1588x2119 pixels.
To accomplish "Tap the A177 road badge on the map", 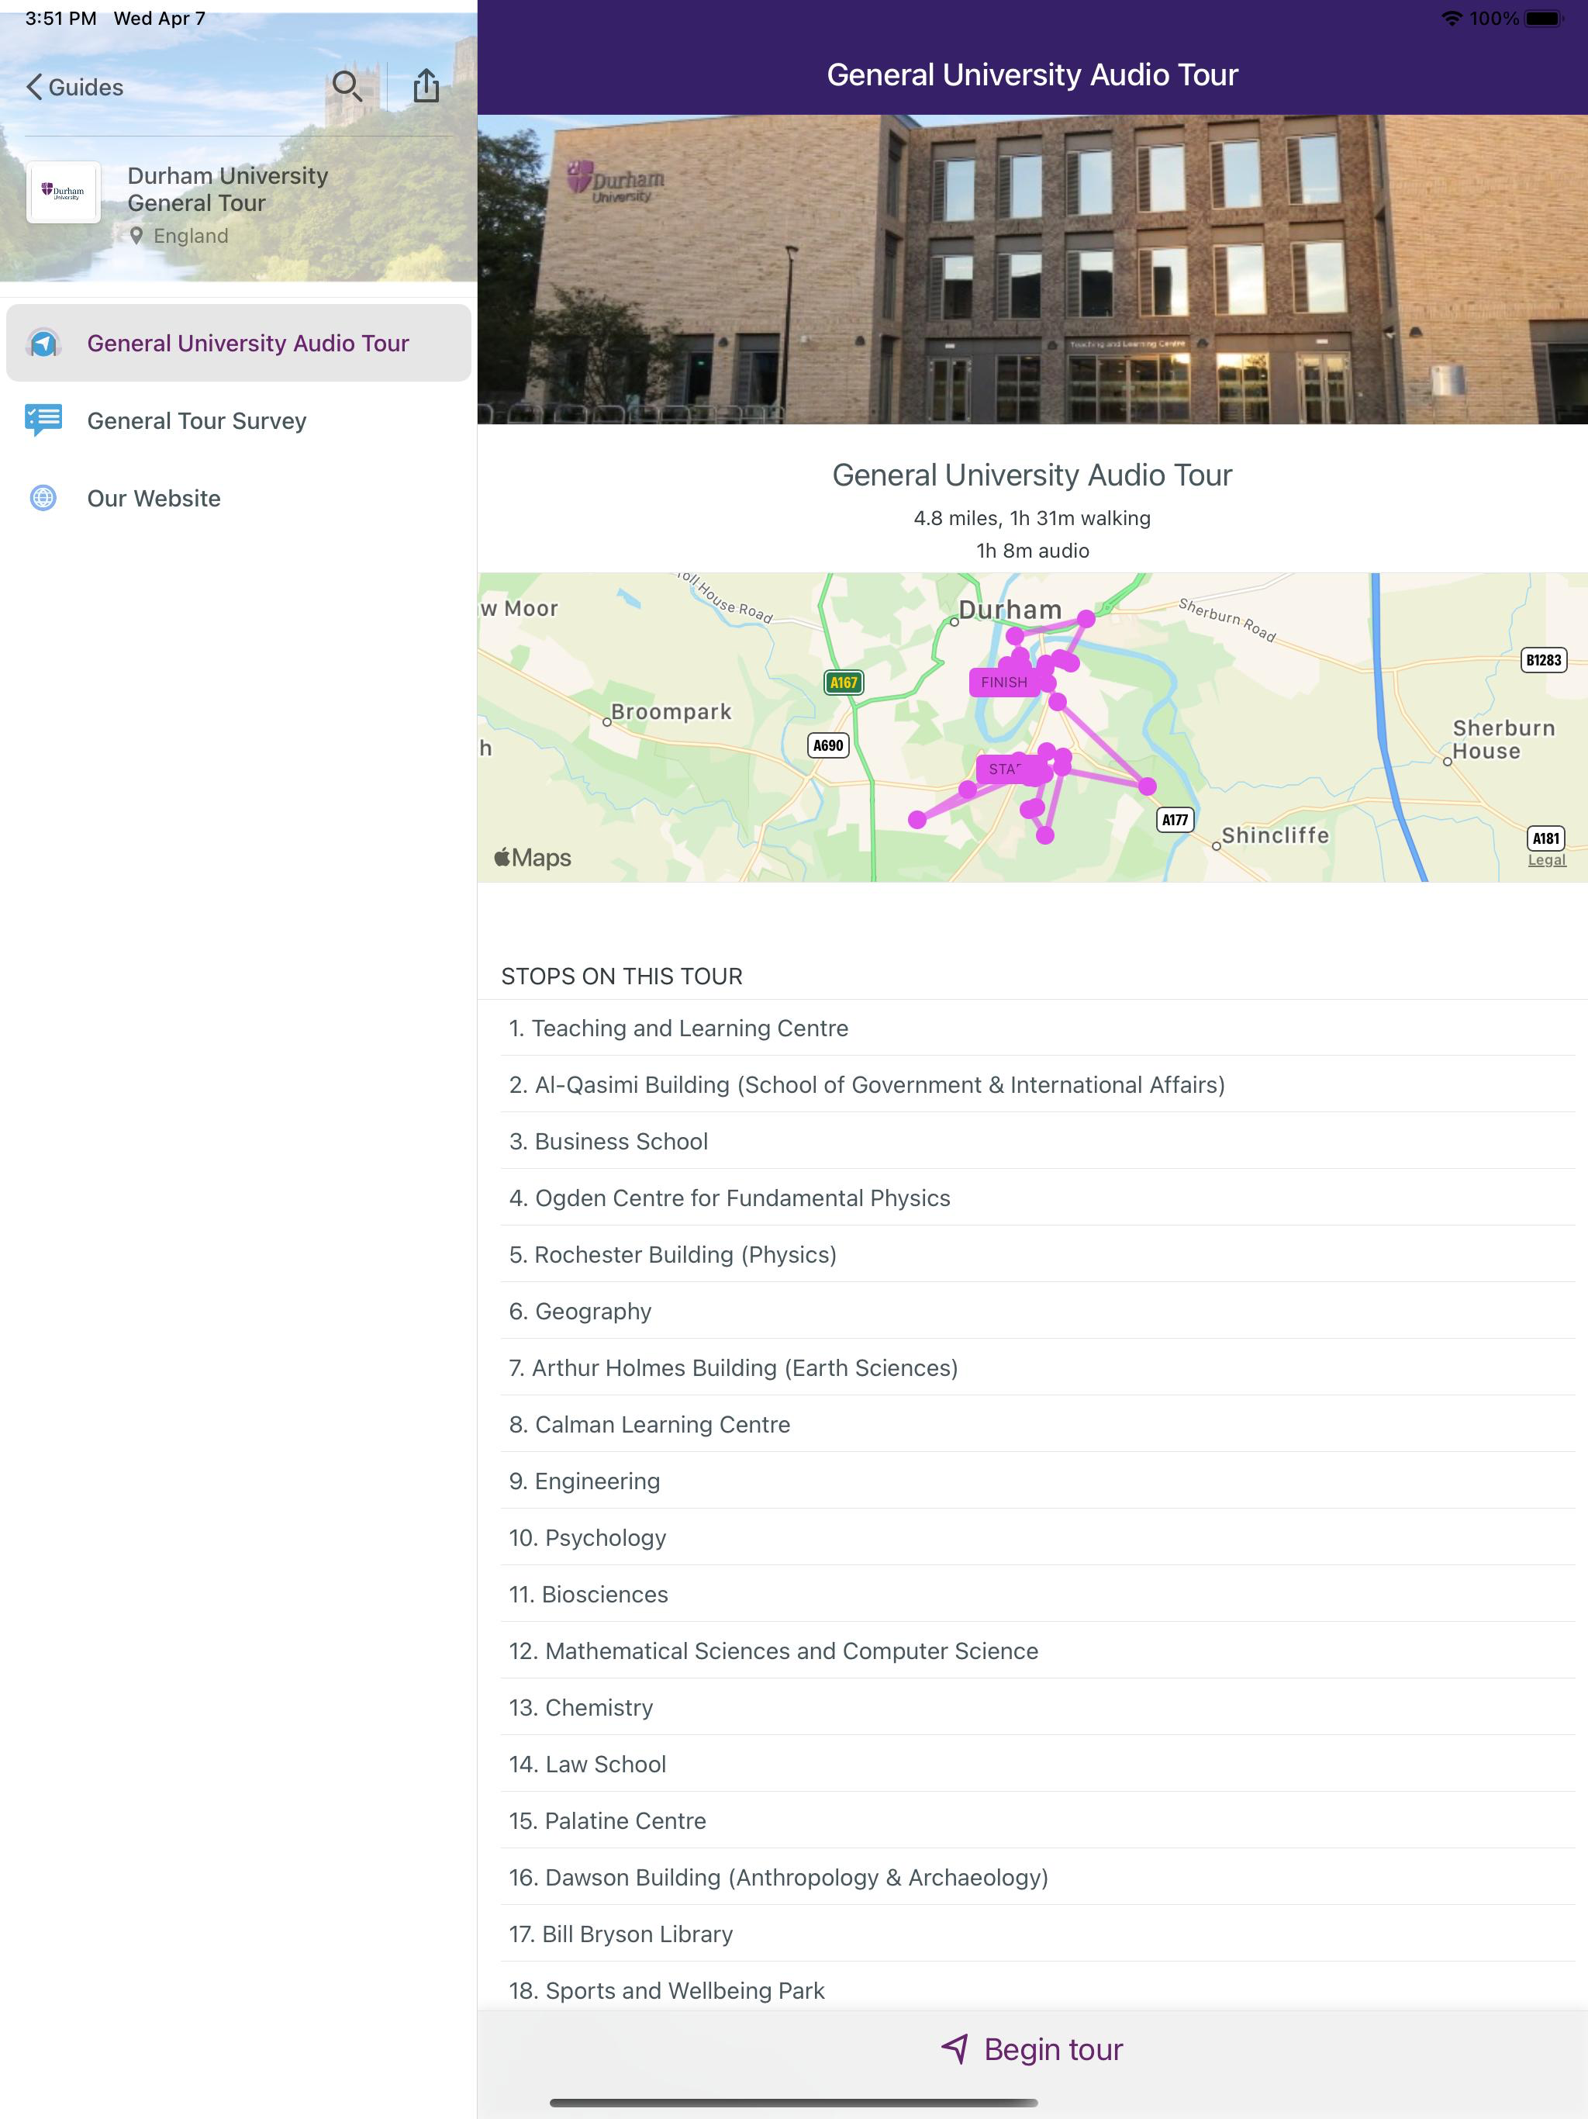I will 1175,819.
